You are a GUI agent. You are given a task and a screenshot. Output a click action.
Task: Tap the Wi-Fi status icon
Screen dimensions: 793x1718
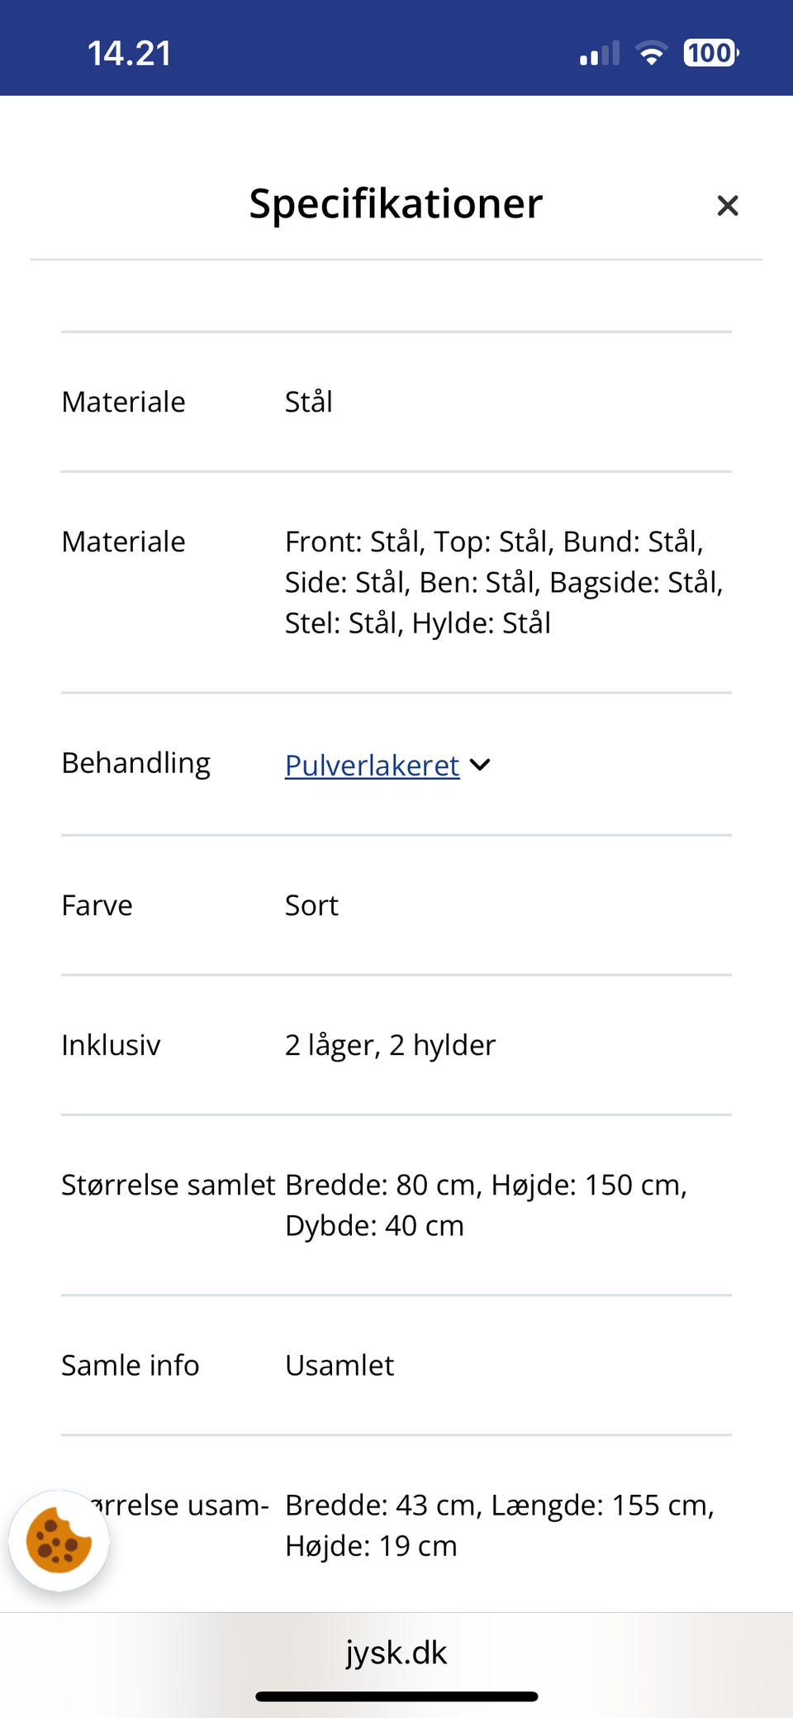click(651, 52)
